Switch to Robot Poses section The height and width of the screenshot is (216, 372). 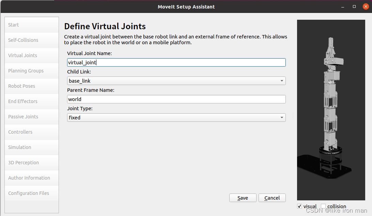(x=32, y=86)
